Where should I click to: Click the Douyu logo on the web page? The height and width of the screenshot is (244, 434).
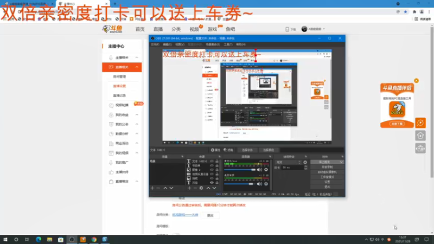(x=112, y=29)
